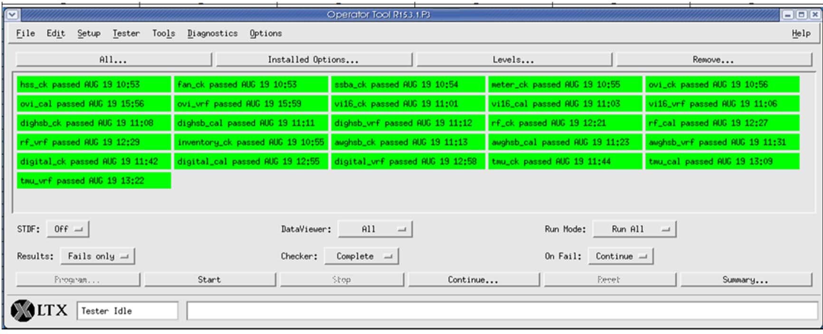Click the Summary... button
The width and height of the screenshot is (823, 334).
coord(746,280)
